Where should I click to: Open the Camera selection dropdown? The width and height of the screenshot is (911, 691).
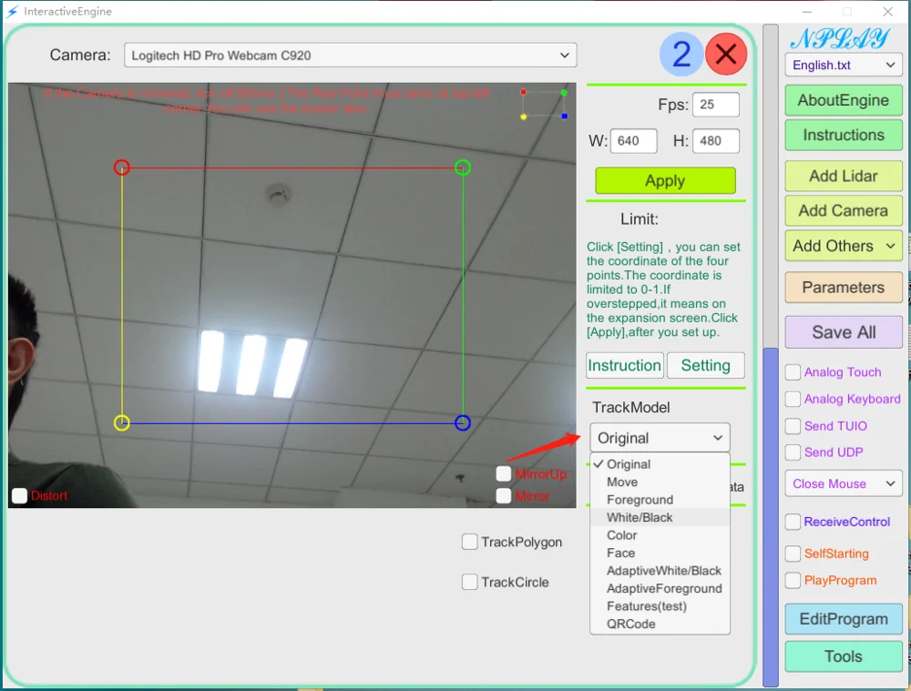[351, 54]
